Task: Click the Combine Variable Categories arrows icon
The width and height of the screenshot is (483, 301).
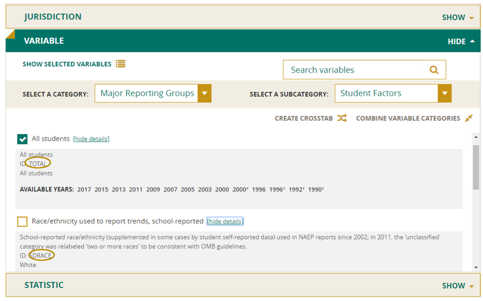Action: 469,118
